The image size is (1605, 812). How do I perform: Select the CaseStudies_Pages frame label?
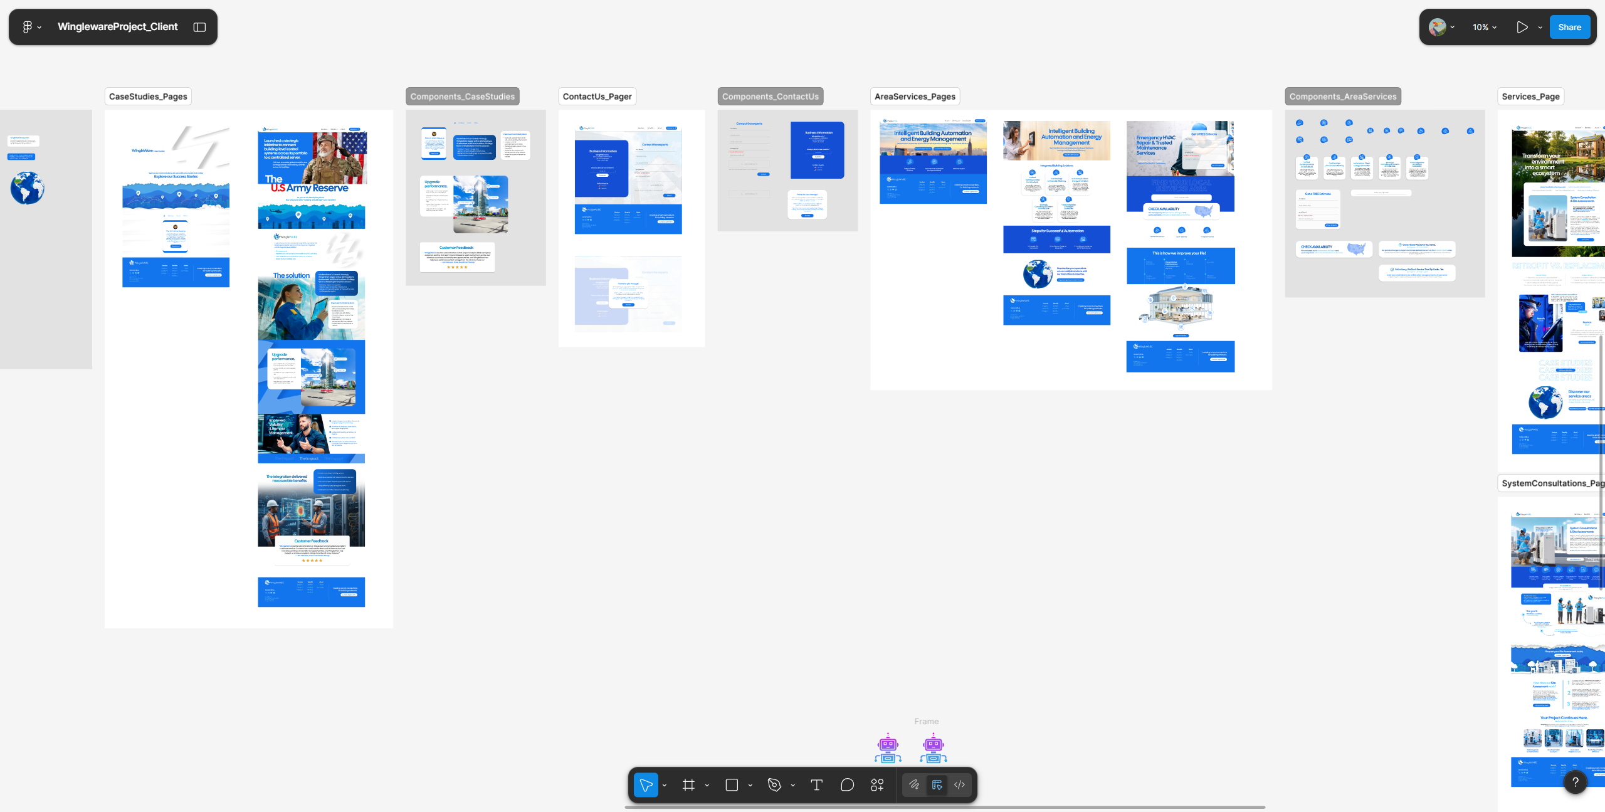pyautogui.click(x=148, y=97)
